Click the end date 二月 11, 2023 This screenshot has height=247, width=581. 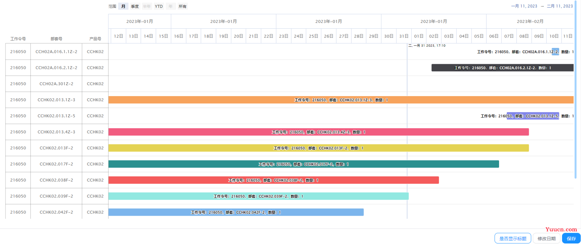pyautogui.click(x=560, y=6)
